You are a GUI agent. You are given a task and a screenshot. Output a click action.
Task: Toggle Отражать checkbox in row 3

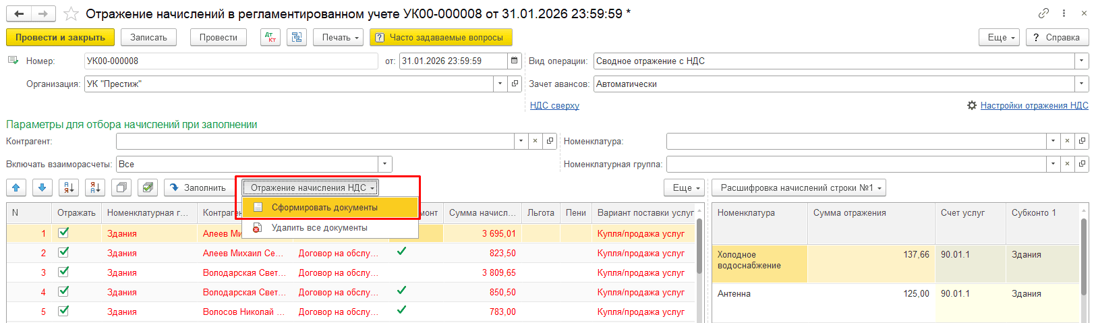tap(63, 272)
